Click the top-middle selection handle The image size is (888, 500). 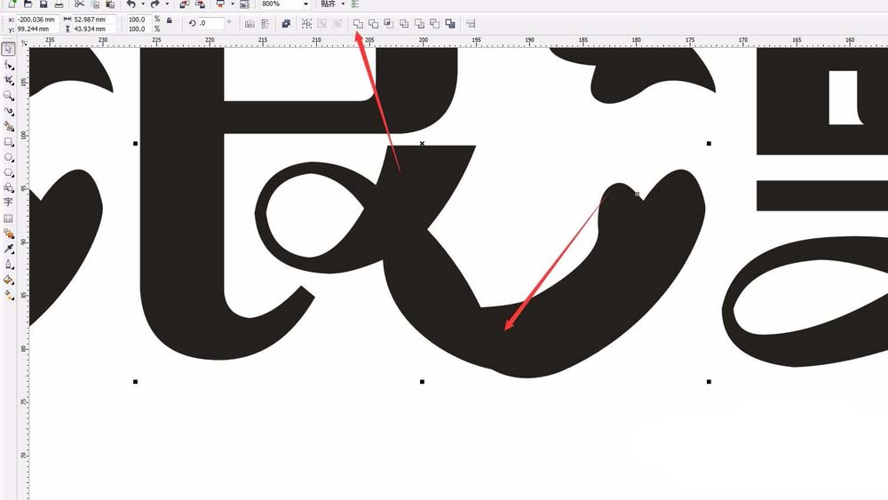[422, 143]
